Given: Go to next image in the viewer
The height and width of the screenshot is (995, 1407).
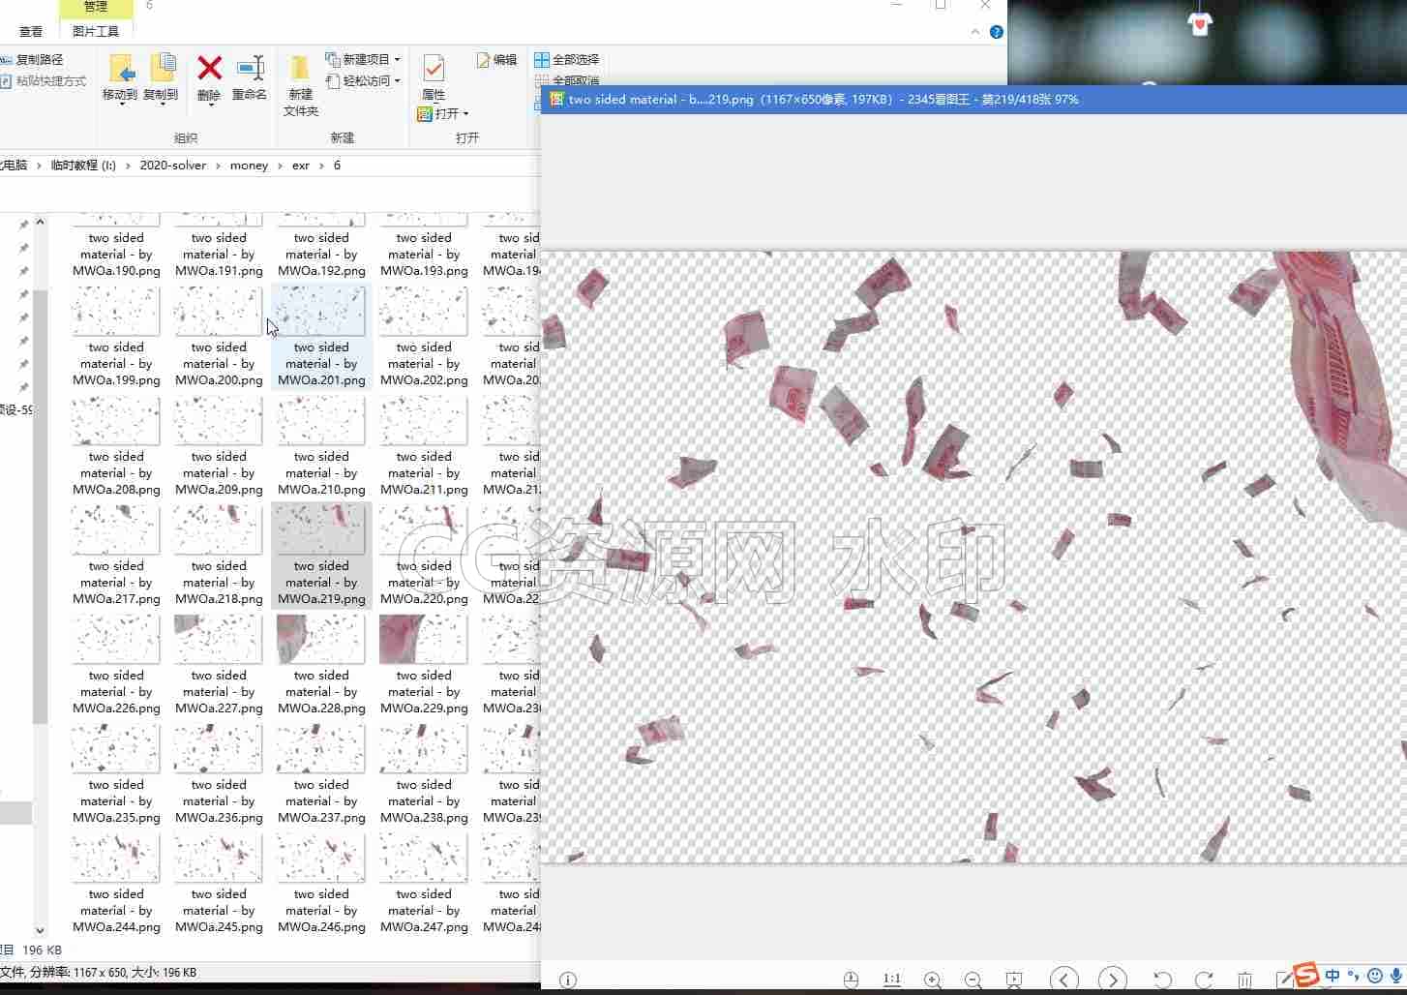Looking at the screenshot, I should click(1113, 980).
